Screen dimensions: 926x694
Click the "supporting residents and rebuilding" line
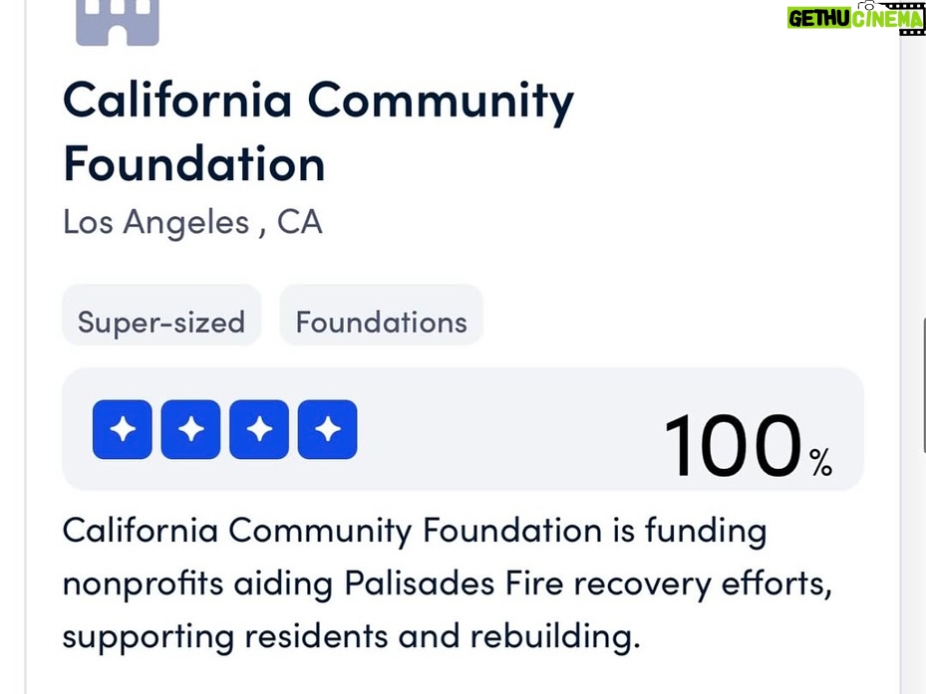[x=352, y=637]
